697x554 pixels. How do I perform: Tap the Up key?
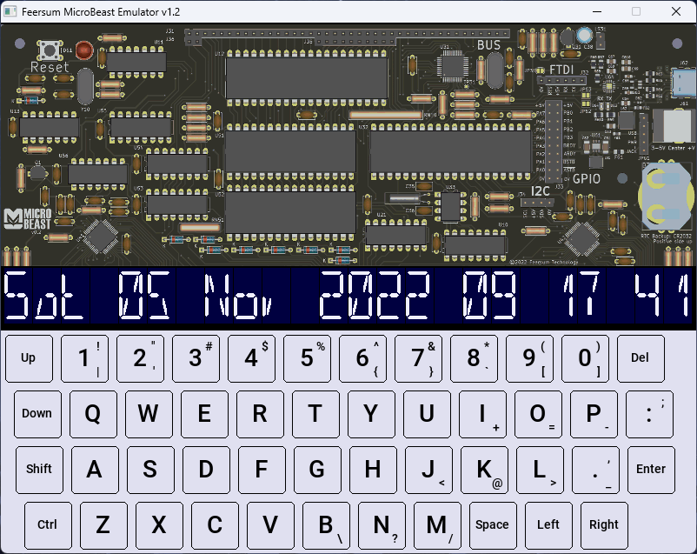29,358
